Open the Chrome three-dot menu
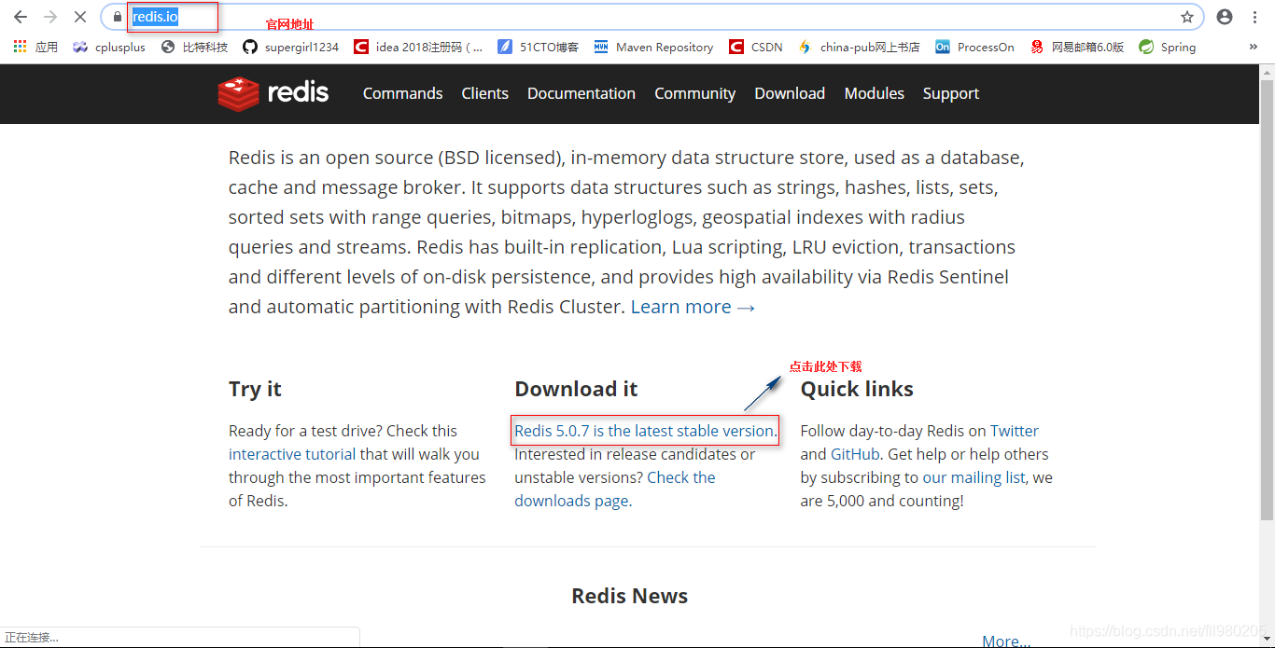 coord(1254,17)
